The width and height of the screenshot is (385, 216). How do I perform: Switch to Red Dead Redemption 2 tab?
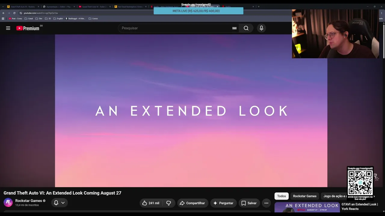(x=130, y=7)
